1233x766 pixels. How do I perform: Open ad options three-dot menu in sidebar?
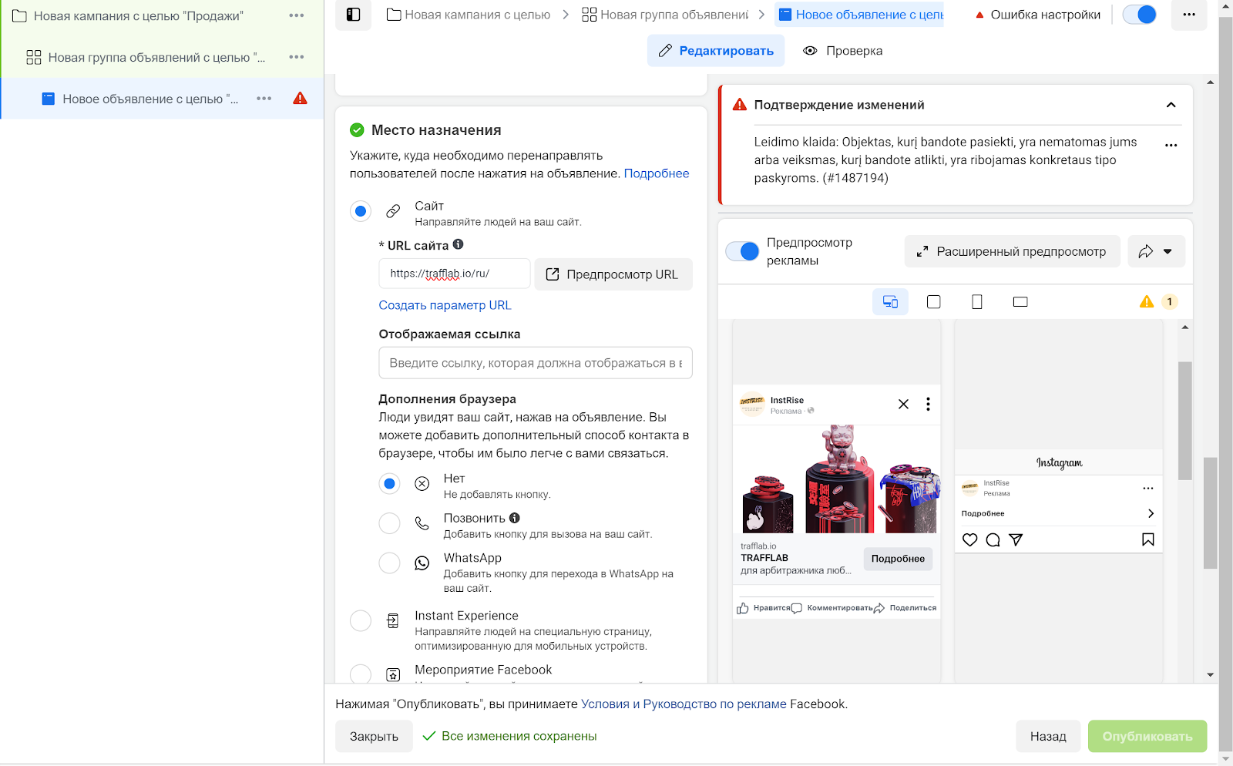click(x=264, y=99)
